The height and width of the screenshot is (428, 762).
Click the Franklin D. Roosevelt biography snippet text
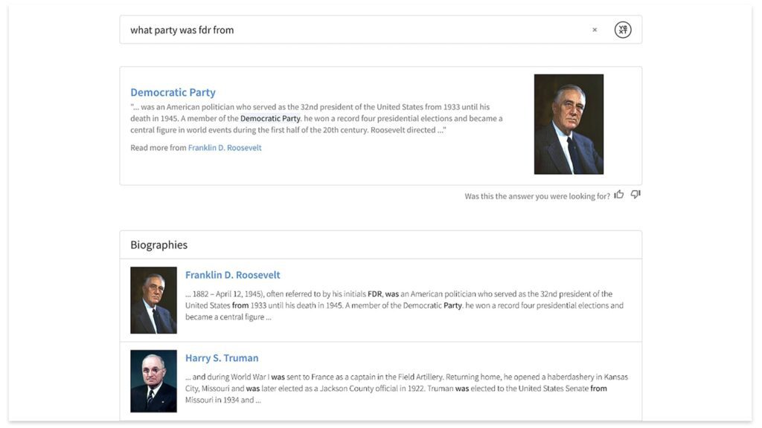(402, 305)
